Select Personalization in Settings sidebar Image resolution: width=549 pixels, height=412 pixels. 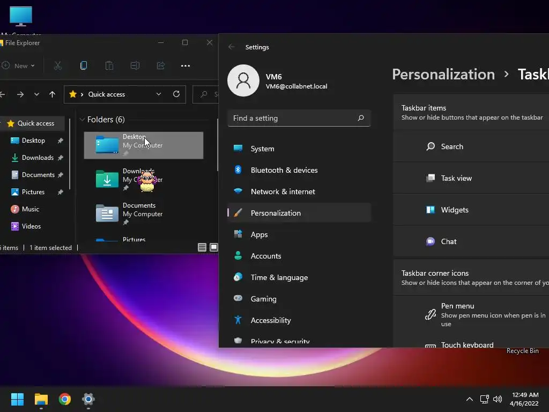pos(299,213)
